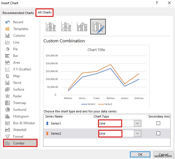Click the Chart Type column header
Screen dimensions: 175x159
[x=101, y=116]
